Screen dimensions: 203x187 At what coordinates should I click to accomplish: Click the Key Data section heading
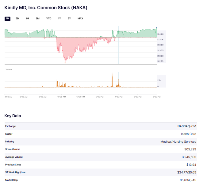click(13, 116)
